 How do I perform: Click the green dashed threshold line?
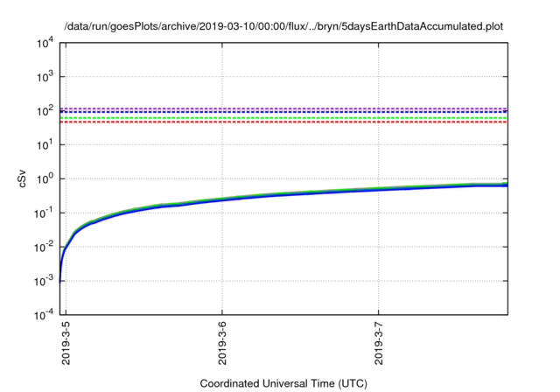click(283, 118)
